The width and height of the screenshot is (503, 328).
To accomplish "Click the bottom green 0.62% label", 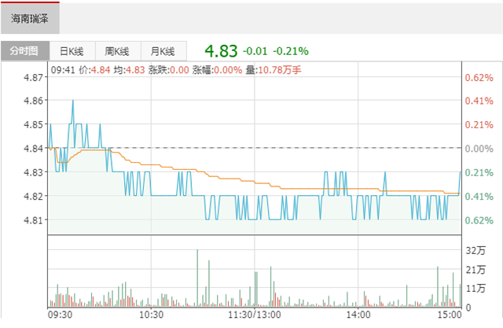I will pyautogui.click(x=479, y=220).
